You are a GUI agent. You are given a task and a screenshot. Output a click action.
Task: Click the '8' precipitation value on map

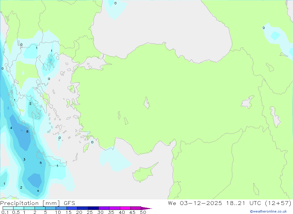(x=27, y=132)
